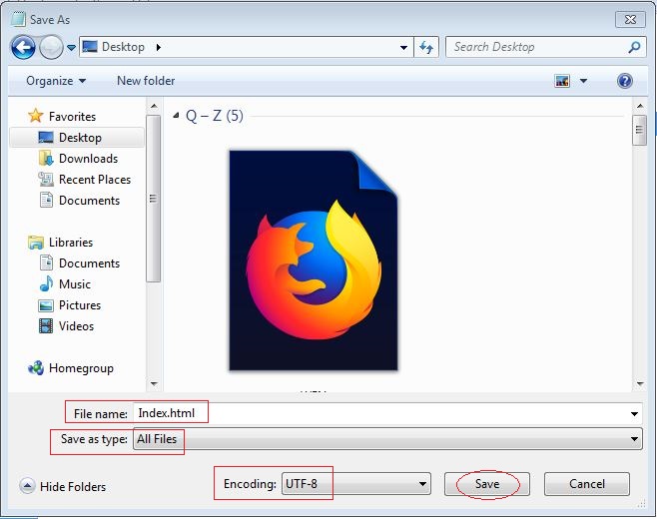Screen dimensions: 657x519
Task: Click the Desktop icon in the address bar
Action: [x=90, y=47]
